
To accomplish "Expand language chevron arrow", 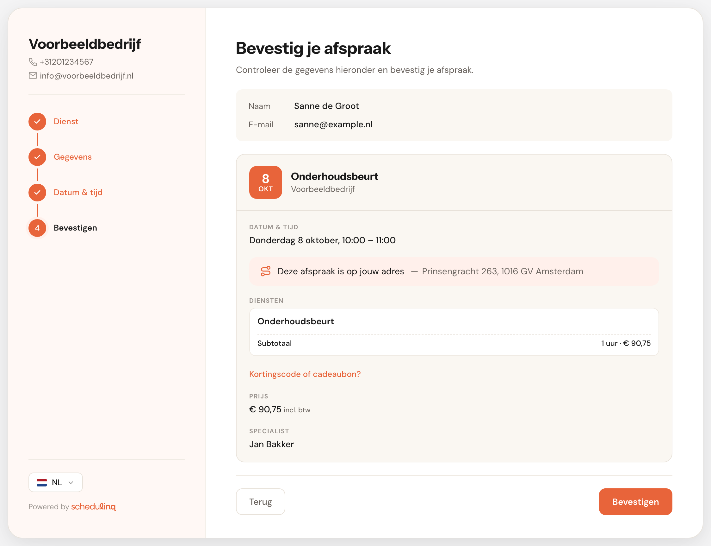I will coord(71,482).
